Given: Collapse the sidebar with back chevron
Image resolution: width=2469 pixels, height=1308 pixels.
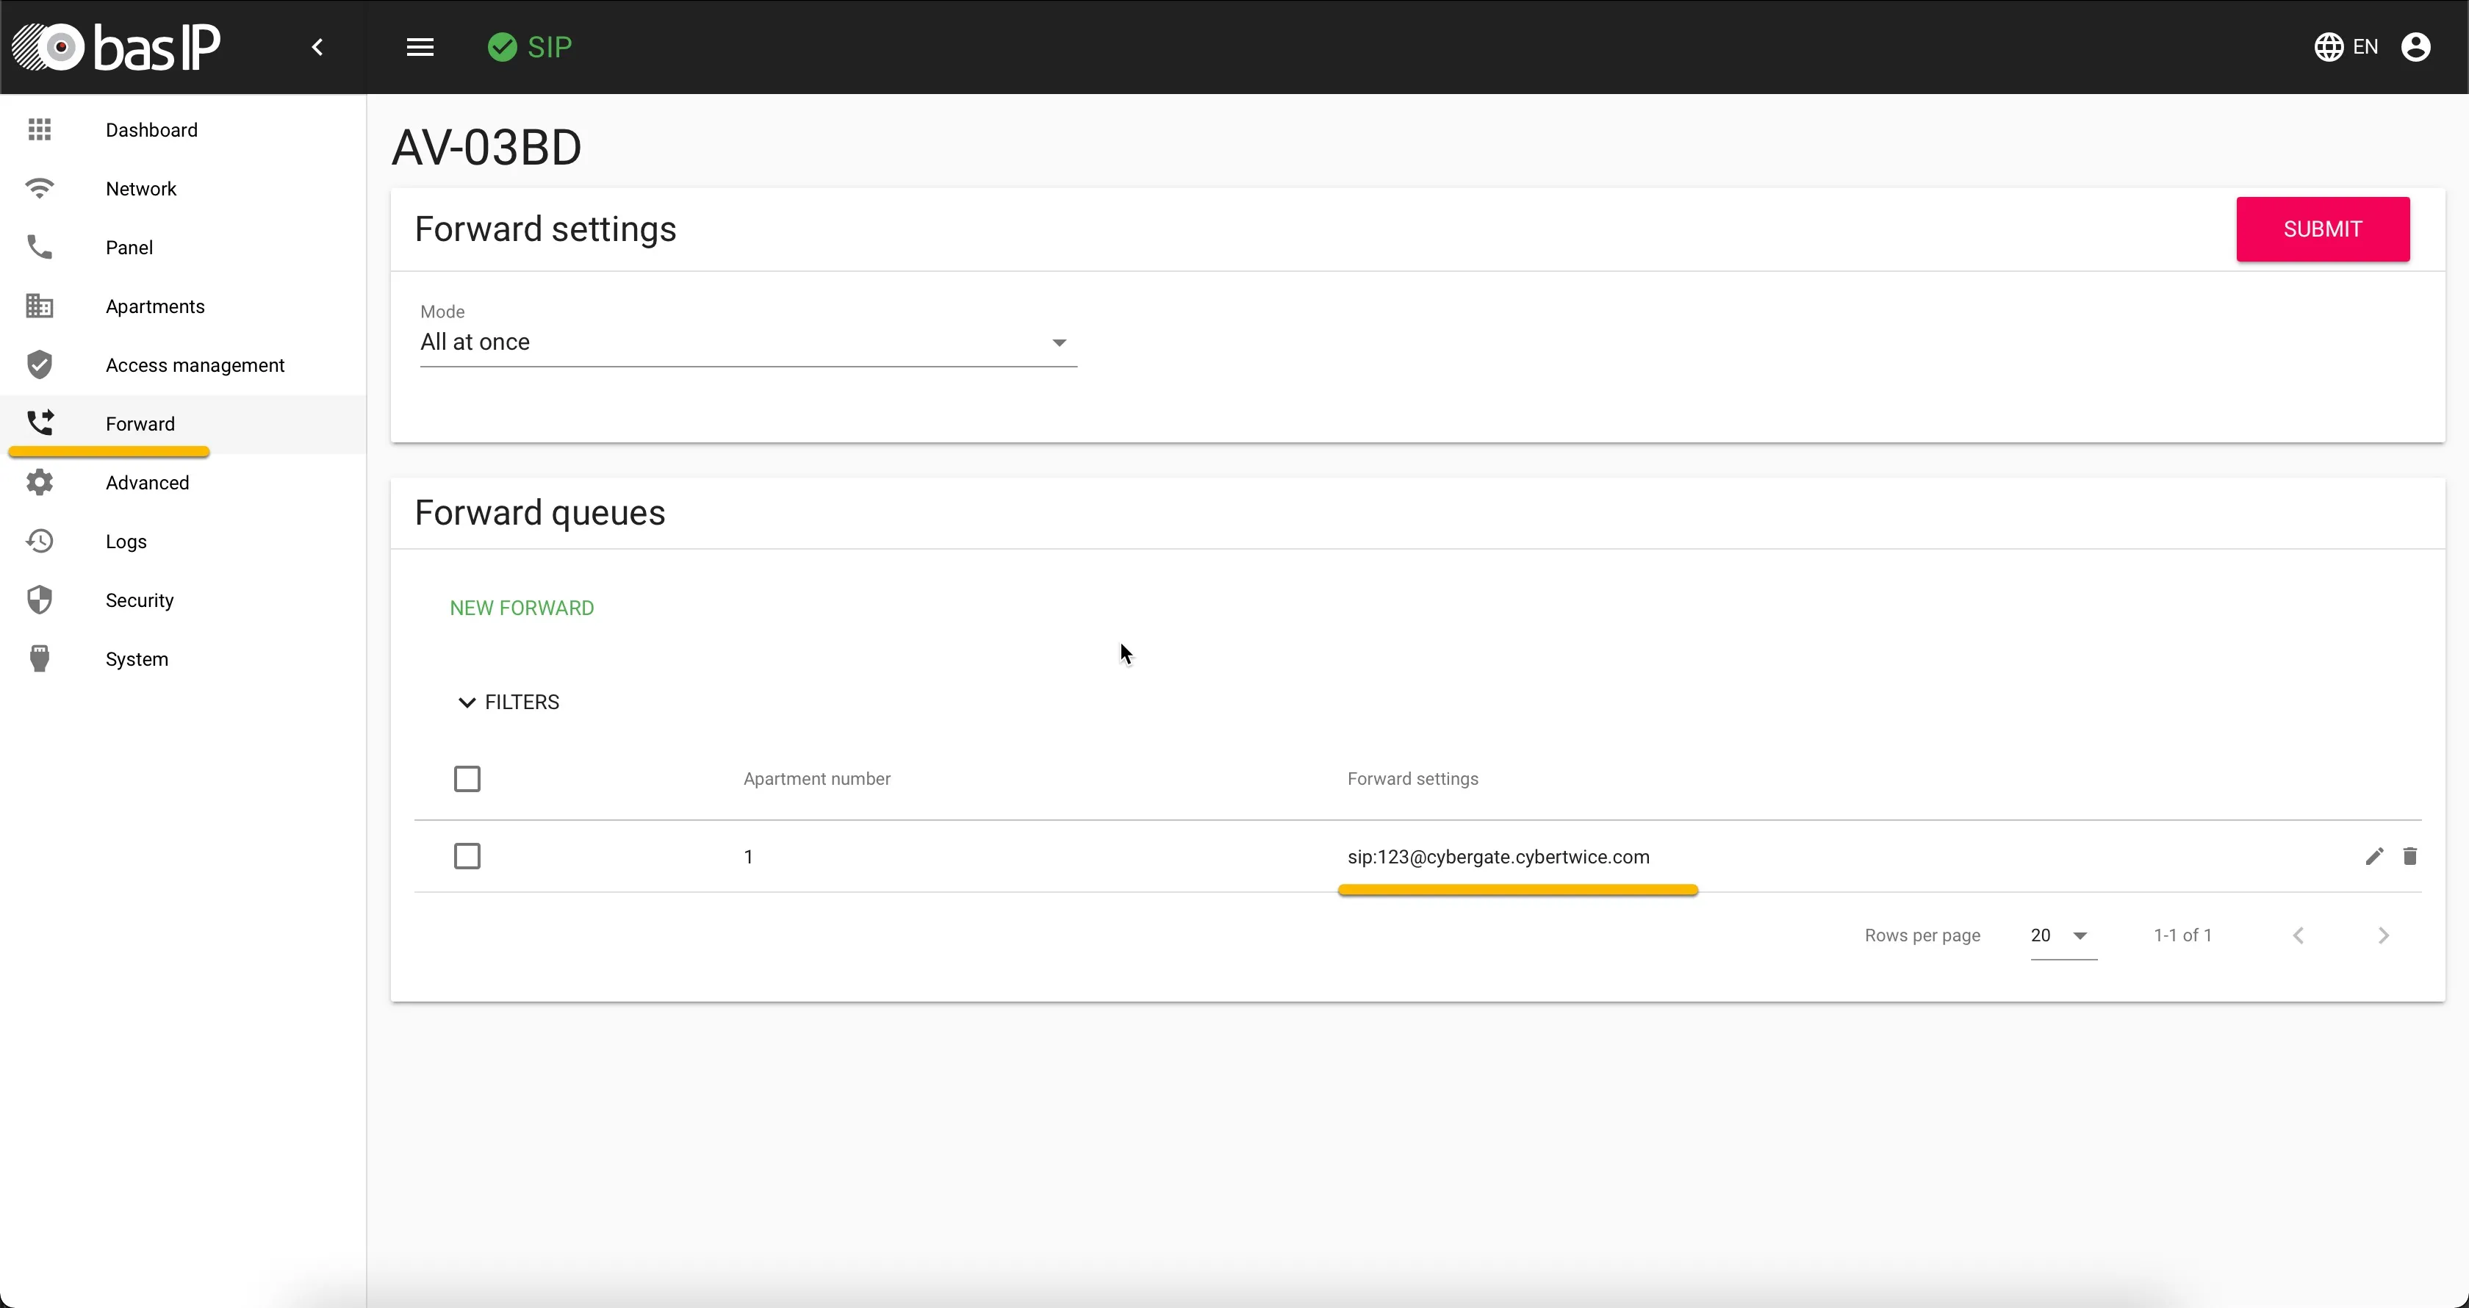Looking at the screenshot, I should 317,47.
